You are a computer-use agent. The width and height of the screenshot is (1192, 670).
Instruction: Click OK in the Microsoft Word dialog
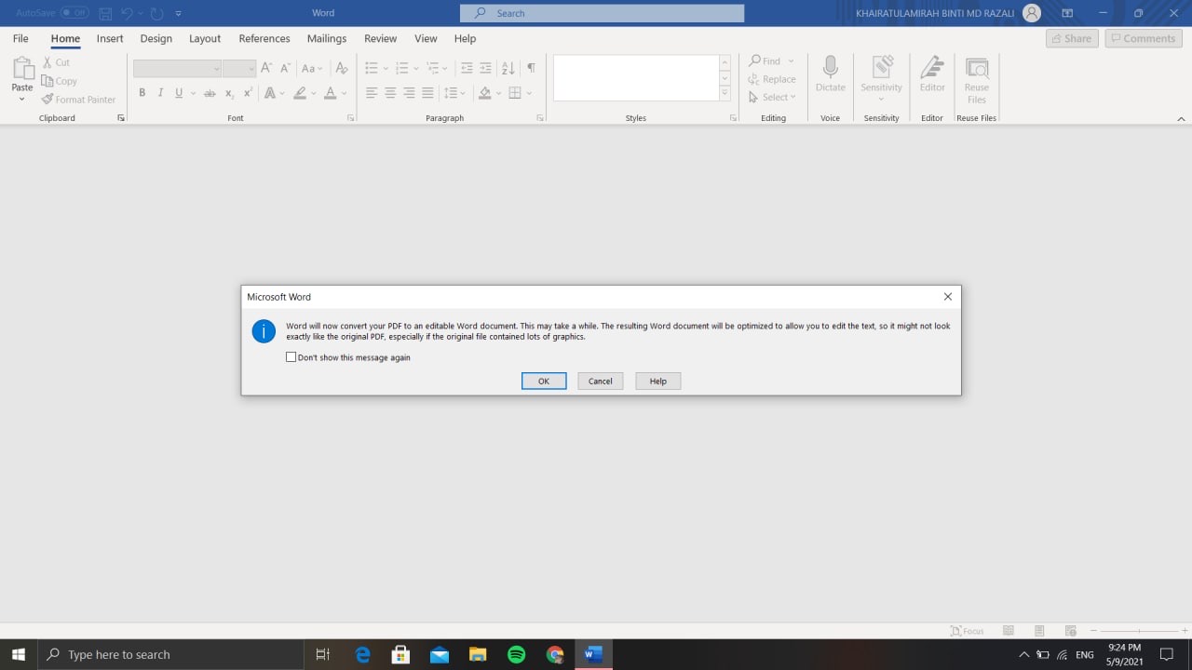[x=544, y=381]
